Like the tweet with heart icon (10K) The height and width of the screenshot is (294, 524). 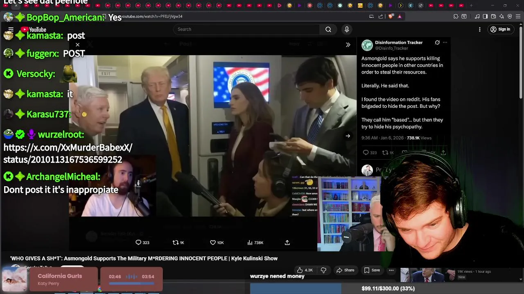point(217,243)
